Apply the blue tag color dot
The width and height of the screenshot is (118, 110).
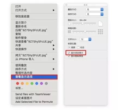click(37, 83)
